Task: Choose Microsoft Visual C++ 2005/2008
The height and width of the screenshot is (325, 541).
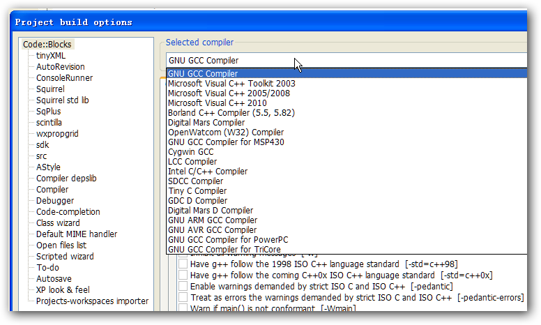Action: 346,93
